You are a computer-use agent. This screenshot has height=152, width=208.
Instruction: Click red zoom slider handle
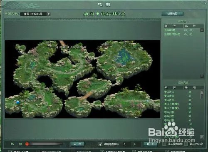coord(27,144)
